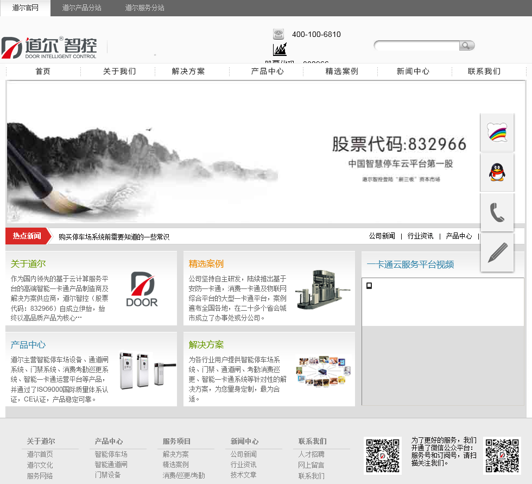
Task: Click 产品中心 in the news bar
Action: coord(459,236)
